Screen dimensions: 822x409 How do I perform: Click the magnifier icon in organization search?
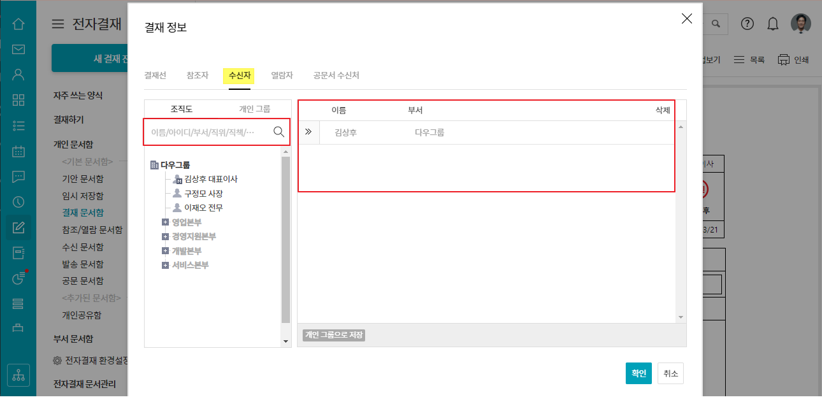pyautogui.click(x=278, y=132)
